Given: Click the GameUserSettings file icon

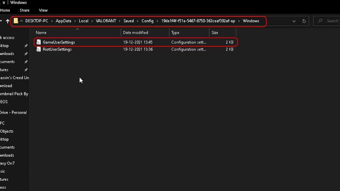Looking at the screenshot, I should pyautogui.click(x=39, y=42).
